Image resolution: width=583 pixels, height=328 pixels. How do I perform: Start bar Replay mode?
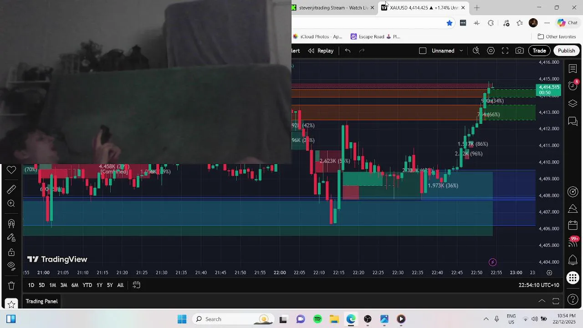(321, 51)
